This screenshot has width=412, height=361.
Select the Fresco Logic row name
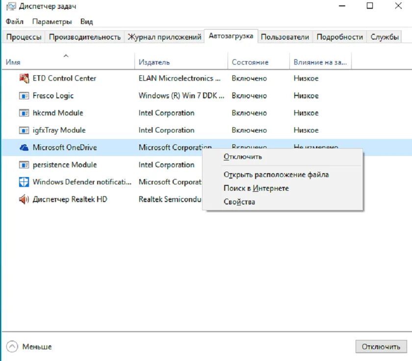coord(53,95)
